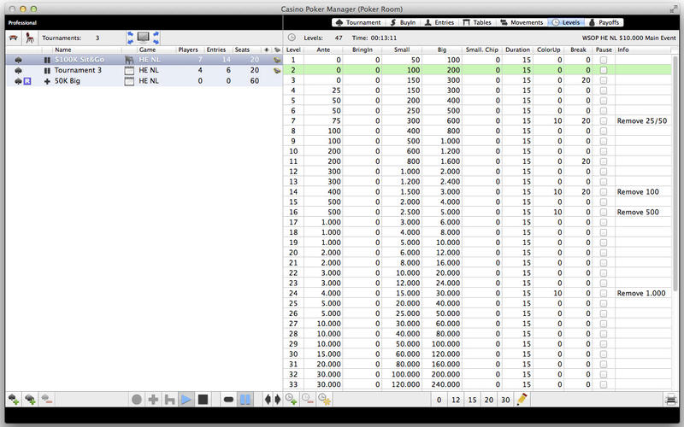Switch to the Payoffs tab
The image size is (684, 427).
point(604,22)
